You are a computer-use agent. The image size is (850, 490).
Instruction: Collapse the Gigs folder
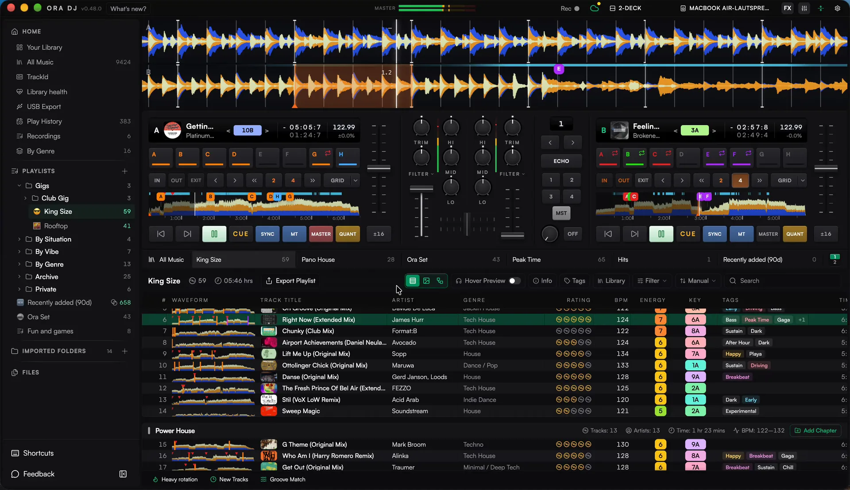pyautogui.click(x=19, y=186)
